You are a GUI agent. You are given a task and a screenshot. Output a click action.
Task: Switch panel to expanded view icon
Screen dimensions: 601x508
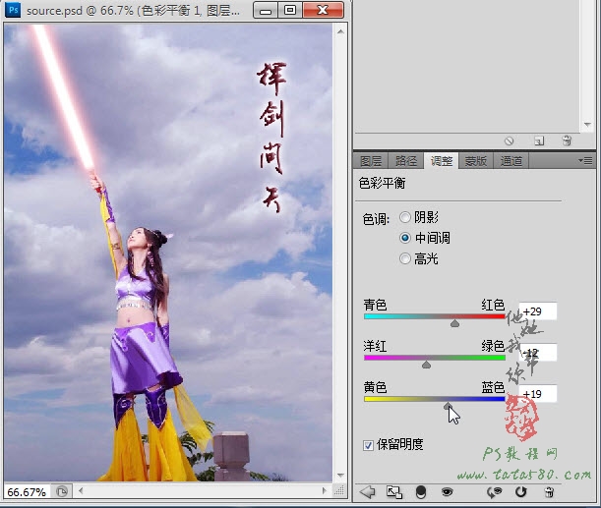tap(394, 492)
